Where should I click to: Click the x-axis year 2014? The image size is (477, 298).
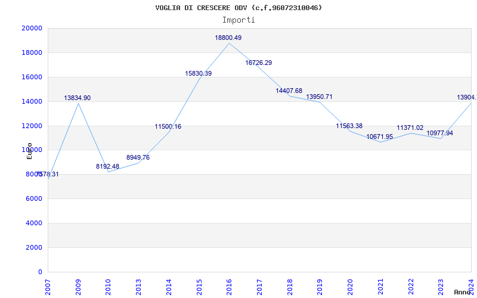169,287
